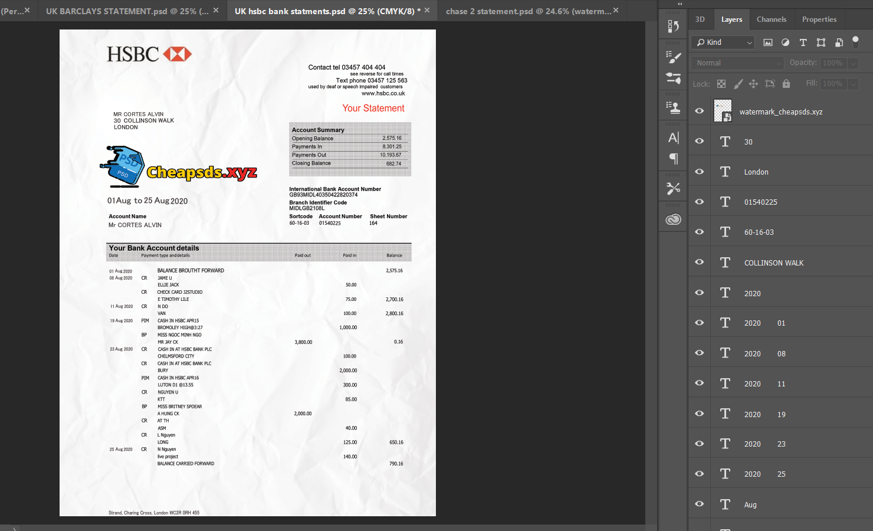Open the Brush Settings panel icon
The image size is (873, 531).
tap(673, 57)
